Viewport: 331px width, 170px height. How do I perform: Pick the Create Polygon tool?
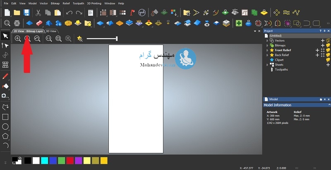point(5,136)
